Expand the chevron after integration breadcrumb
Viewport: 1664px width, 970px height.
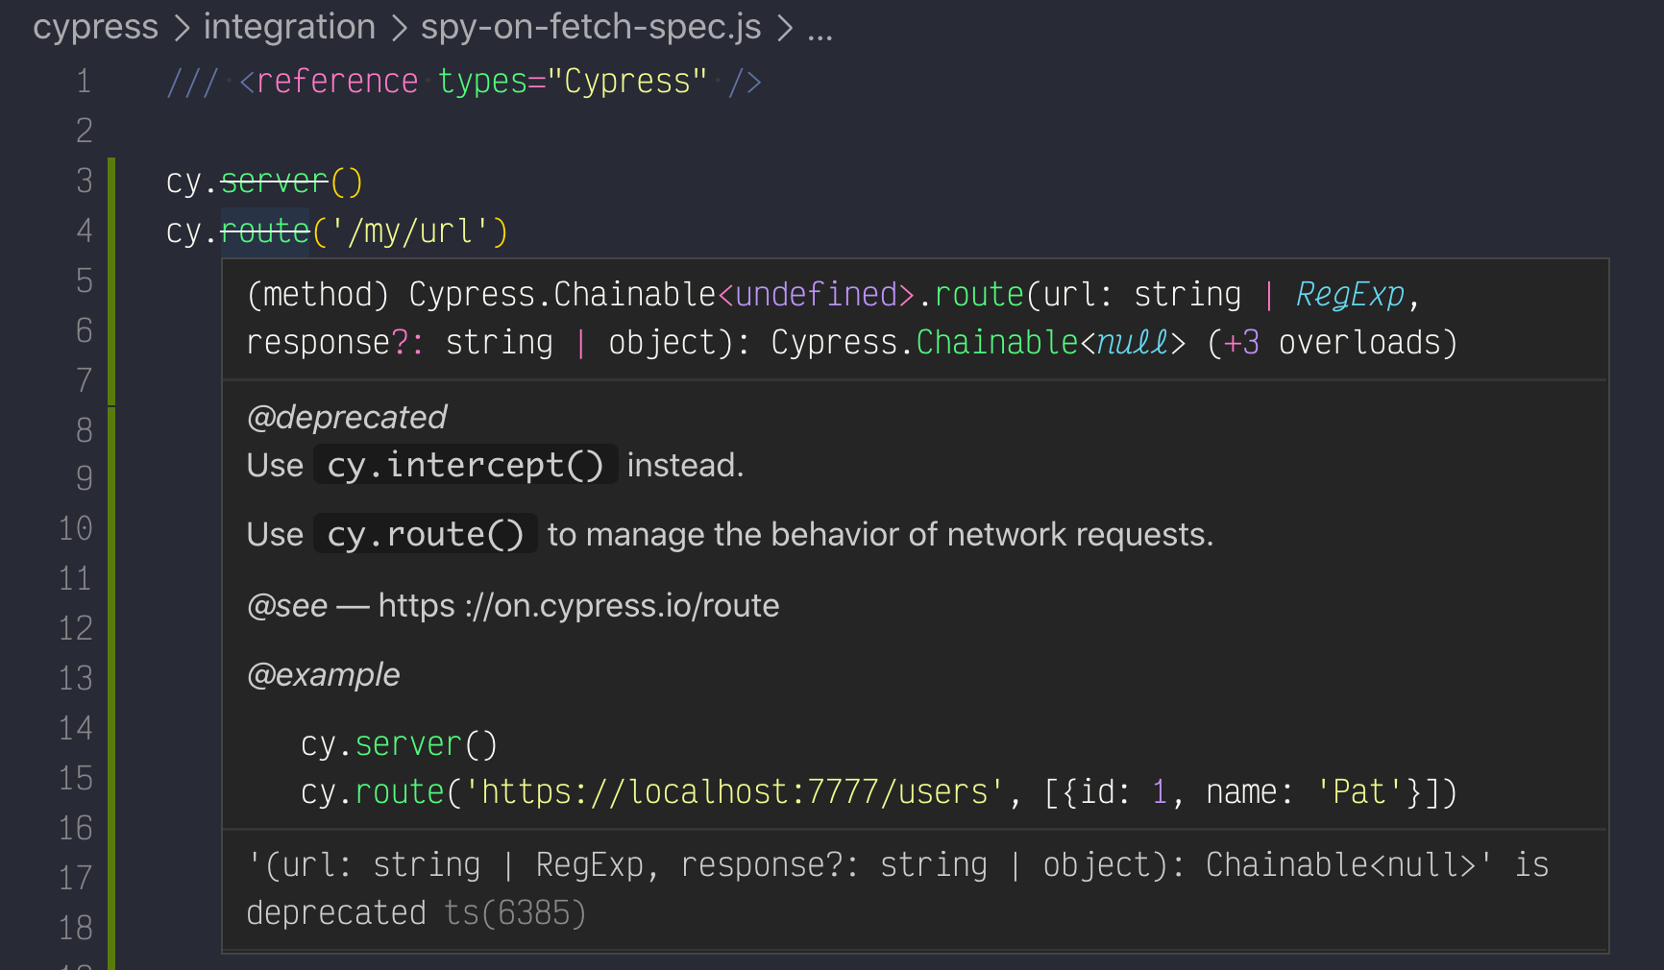pos(399,29)
